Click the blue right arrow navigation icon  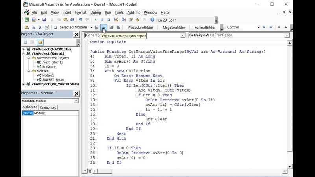[x=271, y=27]
